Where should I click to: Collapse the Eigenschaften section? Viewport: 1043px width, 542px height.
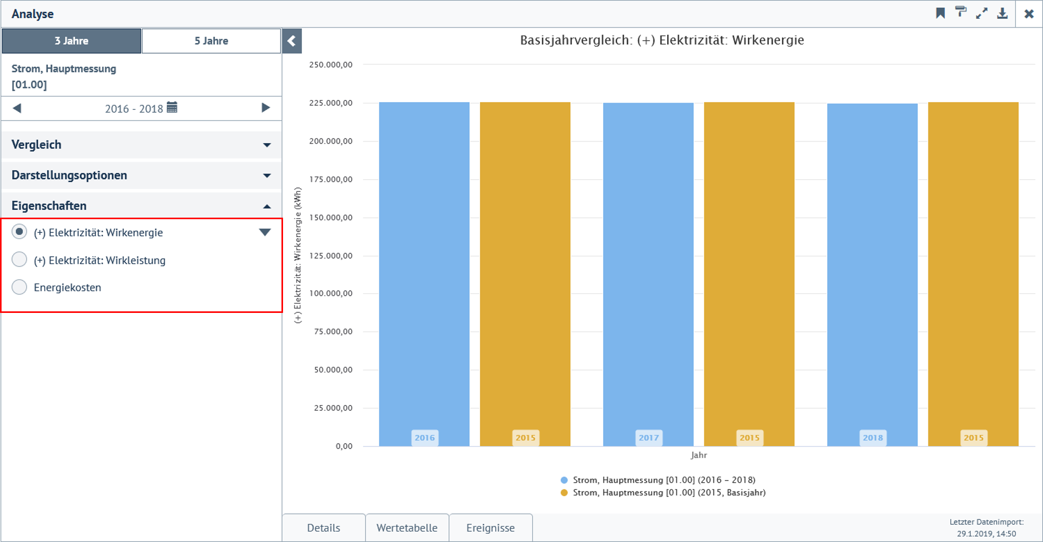[268, 205]
